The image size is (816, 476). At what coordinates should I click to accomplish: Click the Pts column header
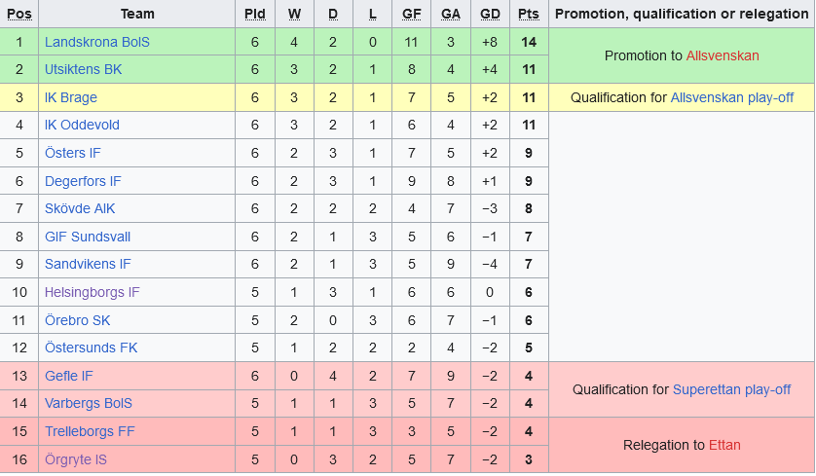point(529,14)
